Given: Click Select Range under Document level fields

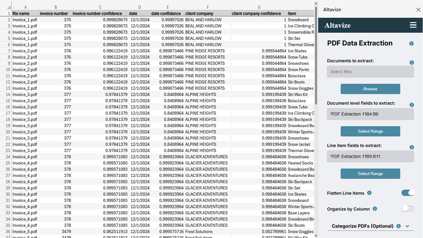Looking at the screenshot, I should (370, 131).
